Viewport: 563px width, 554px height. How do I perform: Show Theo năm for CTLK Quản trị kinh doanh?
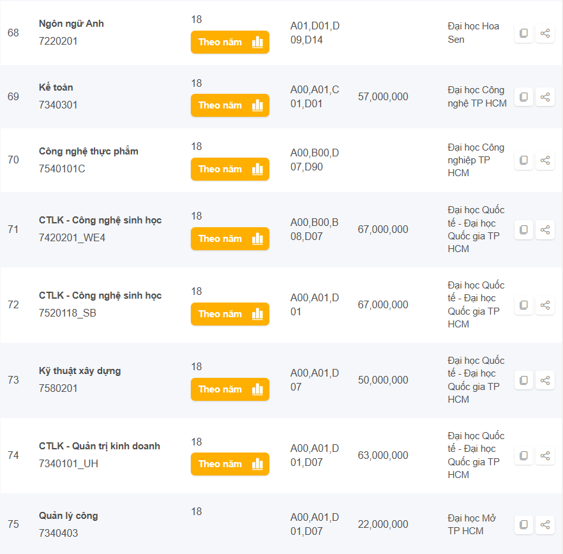230,464
